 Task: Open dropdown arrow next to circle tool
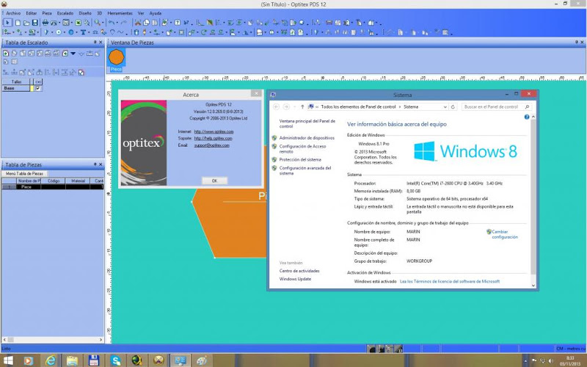(65, 33)
